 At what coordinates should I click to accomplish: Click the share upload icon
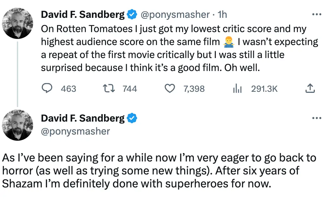[x=310, y=89]
